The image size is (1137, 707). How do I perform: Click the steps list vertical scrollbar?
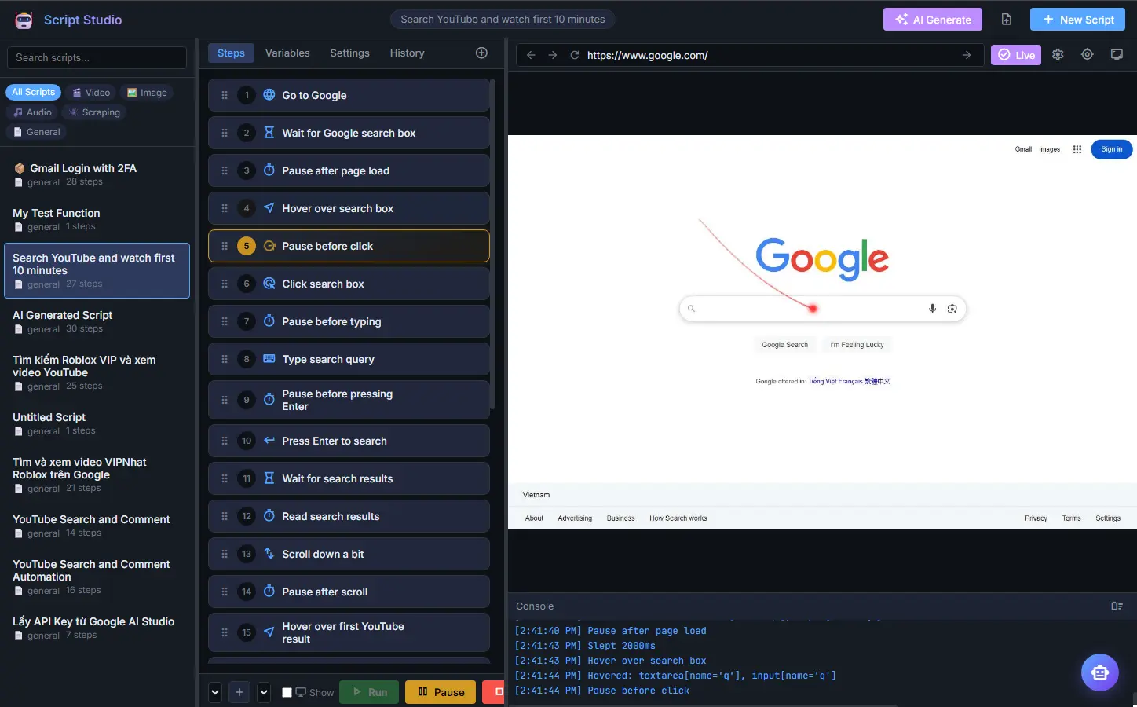pos(492,244)
